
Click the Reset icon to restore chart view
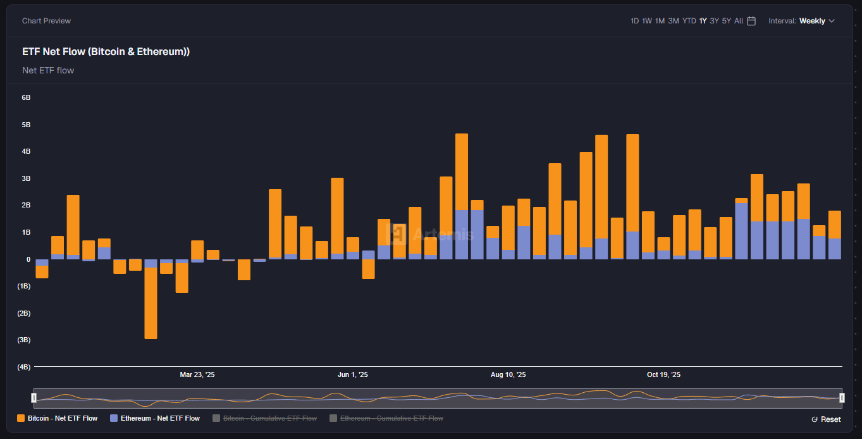pyautogui.click(x=815, y=419)
